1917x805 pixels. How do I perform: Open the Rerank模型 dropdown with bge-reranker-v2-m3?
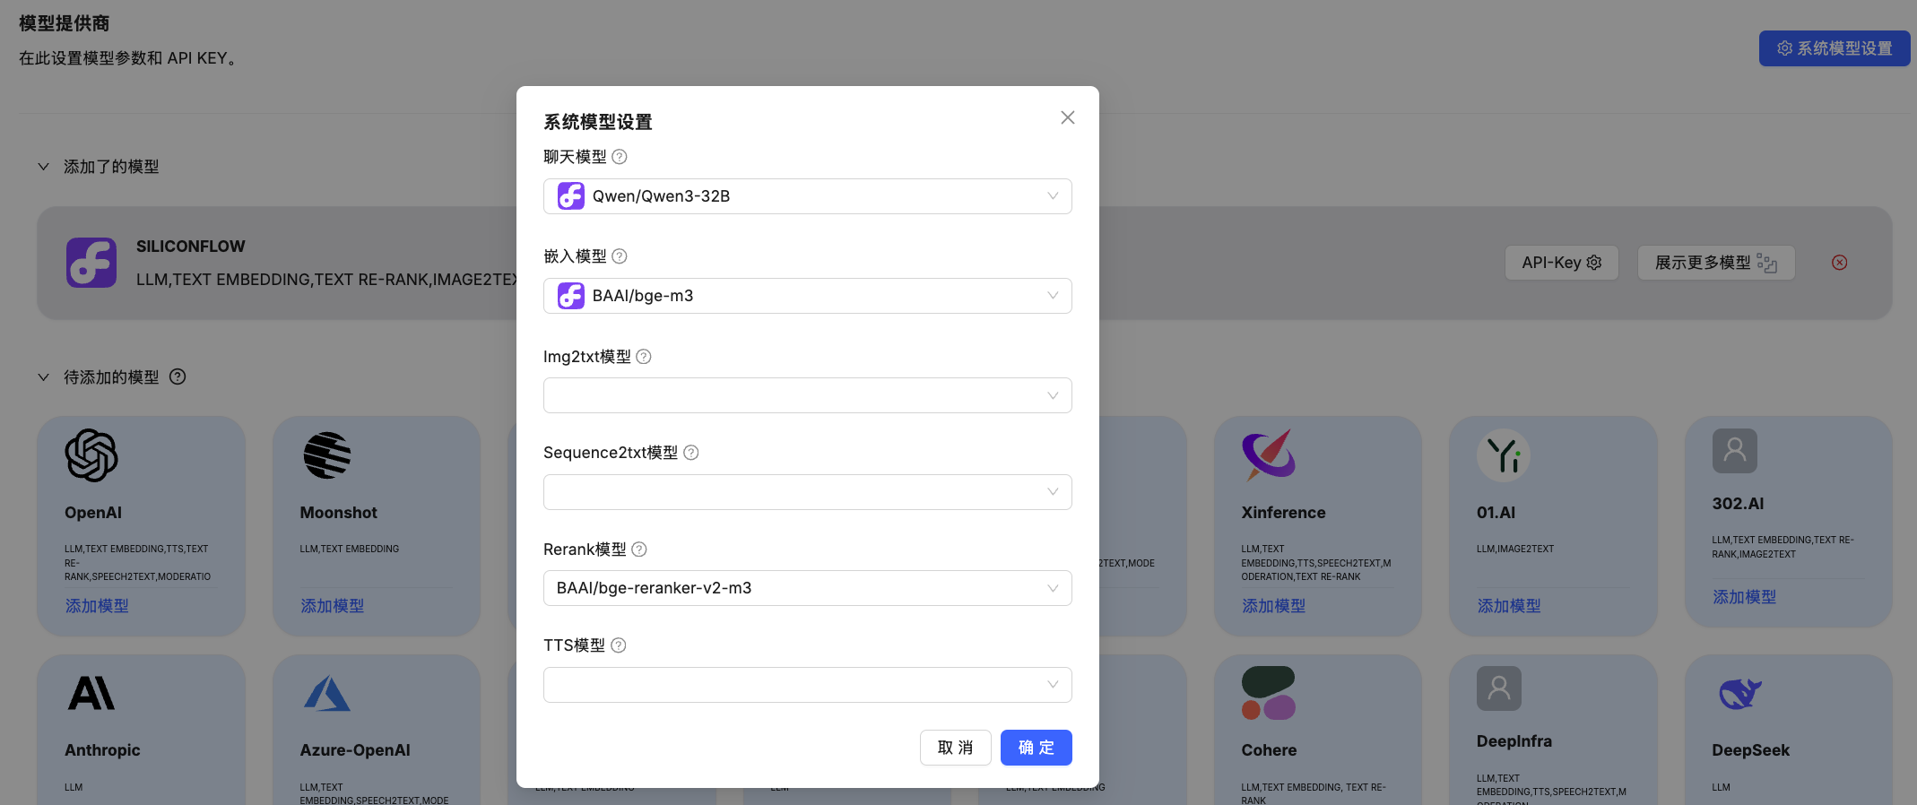[807, 588]
